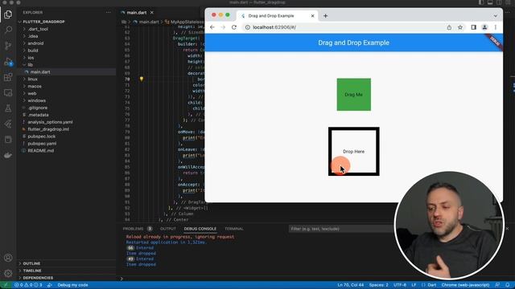
Task: Go back in the Chrome window
Action: tap(212, 27)
